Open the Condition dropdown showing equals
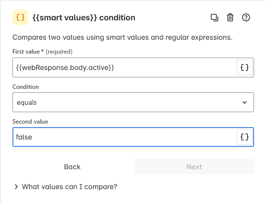The height and width of the screenshot is (204, 265). coord(133,102)
